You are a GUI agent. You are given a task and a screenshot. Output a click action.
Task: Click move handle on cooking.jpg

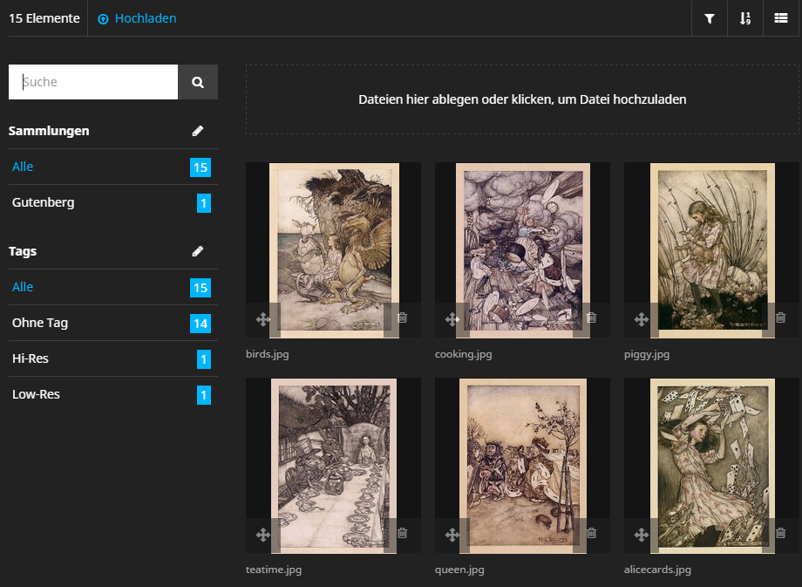point(452,320)
